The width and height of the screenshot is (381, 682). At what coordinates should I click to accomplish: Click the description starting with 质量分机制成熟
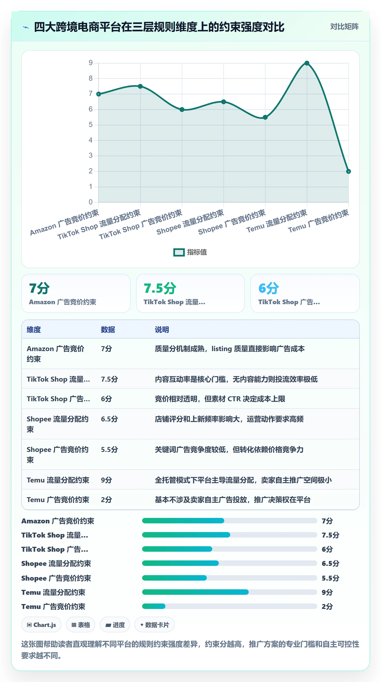[x=230, y=349]
